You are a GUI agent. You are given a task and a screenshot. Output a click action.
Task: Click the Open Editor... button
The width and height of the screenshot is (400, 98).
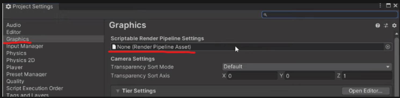point(365,91)
